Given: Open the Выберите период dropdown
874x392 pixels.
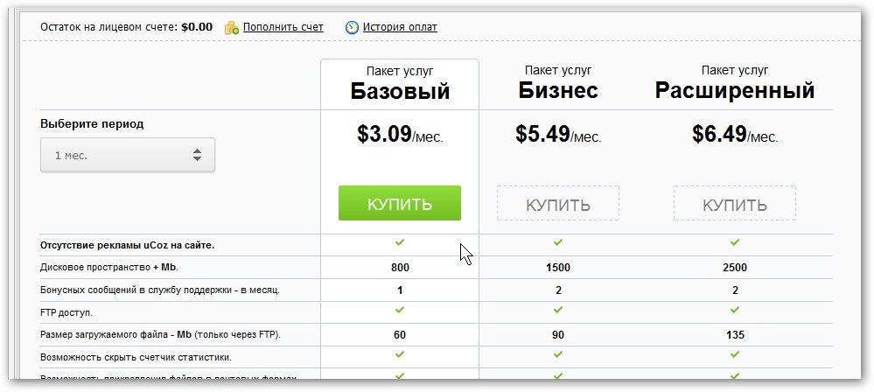Looking at the screenshot, I should [128, 155].
